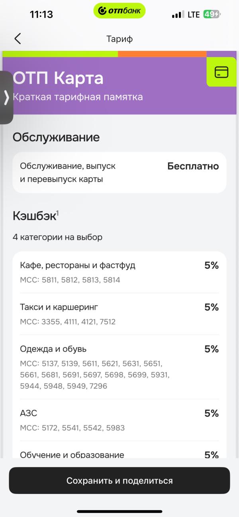Tap the 11:13 status bar clock
Viewport: 239px width, 517px height.
[x=41, y=15]
